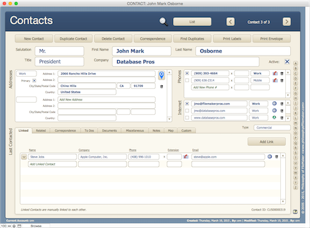Switch to the Miscellaneous tab
This screenshot has width=310, height=228.
(x=135, y=130)
